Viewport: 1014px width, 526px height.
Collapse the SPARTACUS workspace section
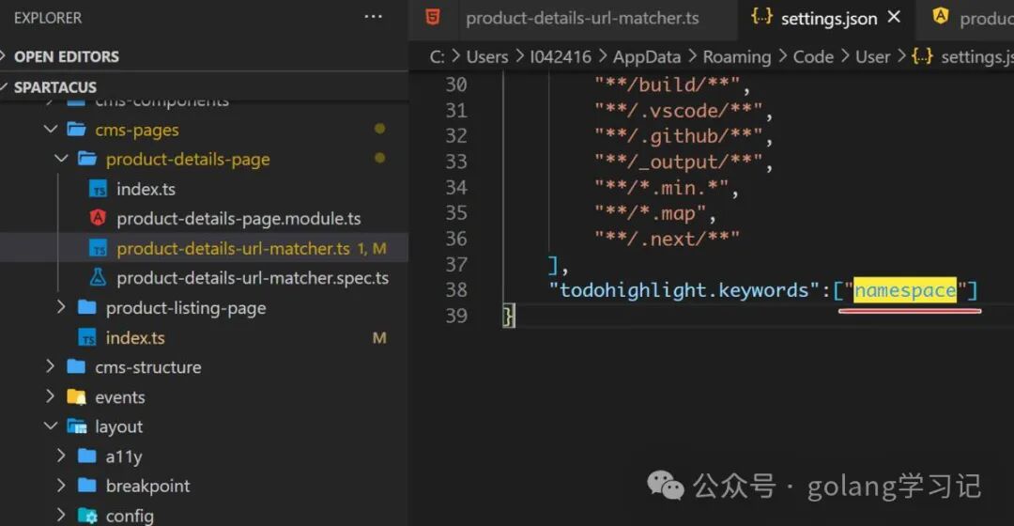8,87
